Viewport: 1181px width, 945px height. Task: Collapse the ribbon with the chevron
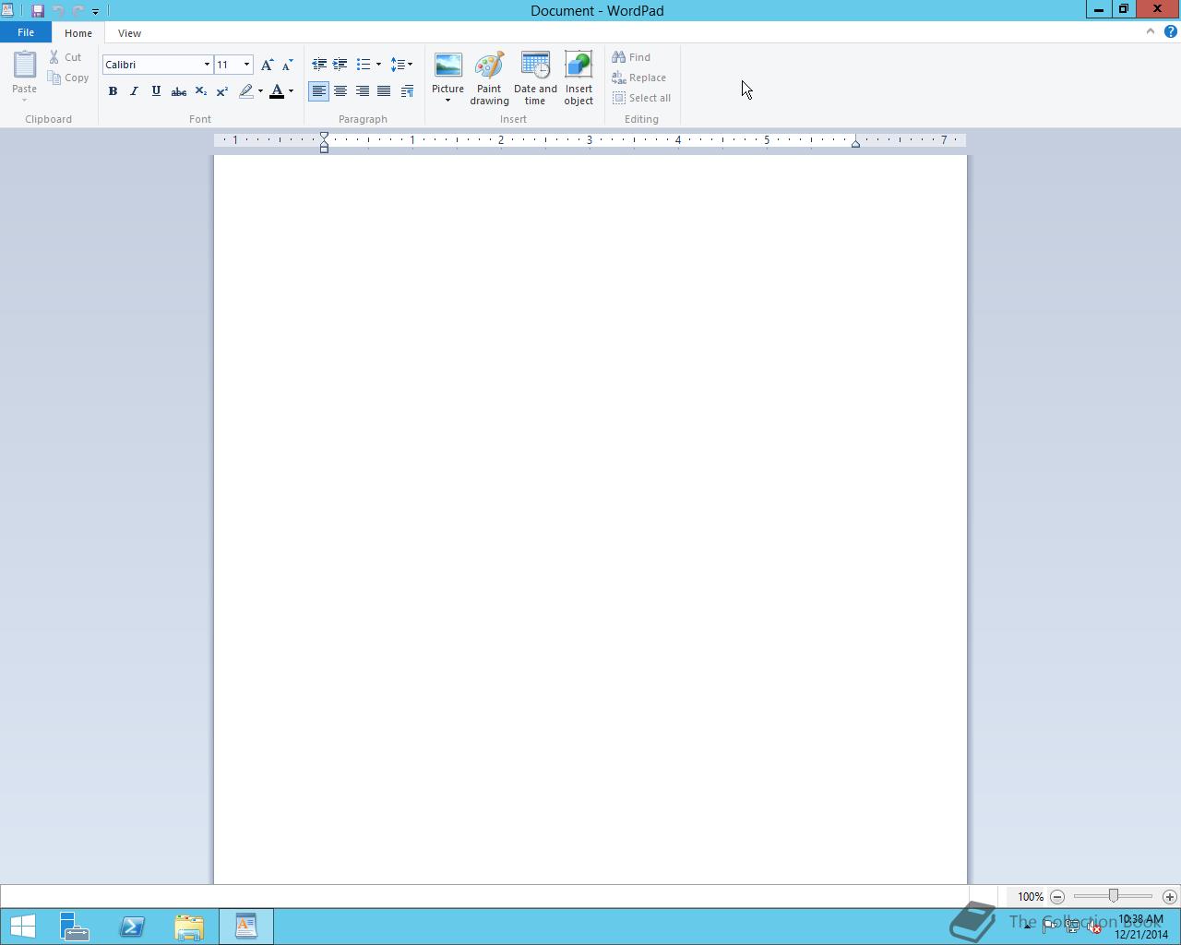pos(1150,31)
